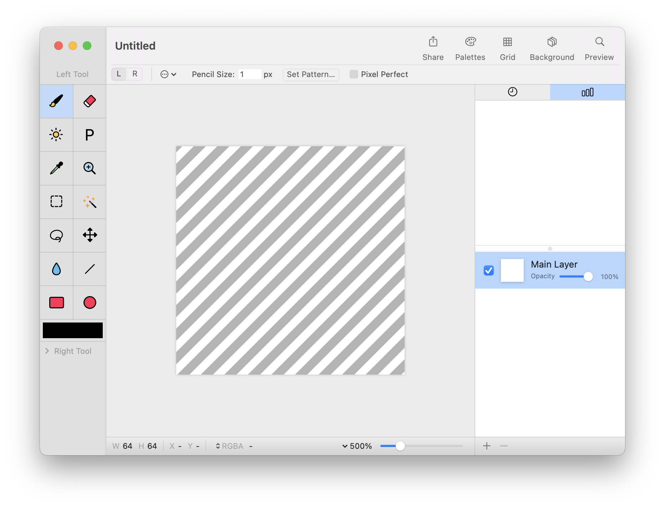Expand the Right Tool section
This screenshot has width=665, height=508.
(x=47, y=351)
